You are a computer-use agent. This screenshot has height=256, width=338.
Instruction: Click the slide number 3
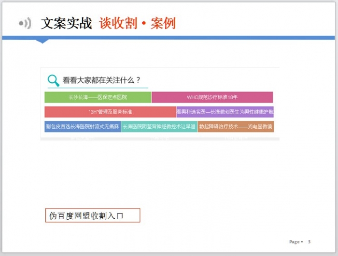(x=309, y=241)
